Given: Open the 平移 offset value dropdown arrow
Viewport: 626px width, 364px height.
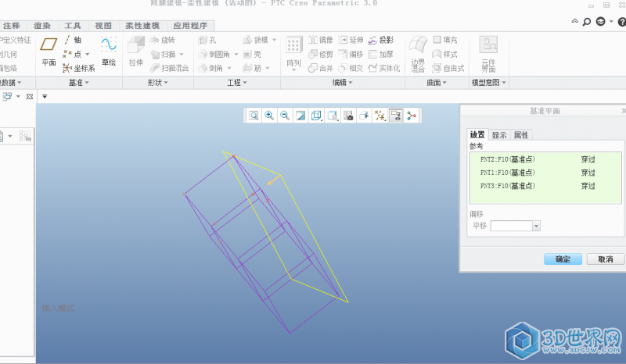Looking at the screenshot, I should tap(536, 226).
